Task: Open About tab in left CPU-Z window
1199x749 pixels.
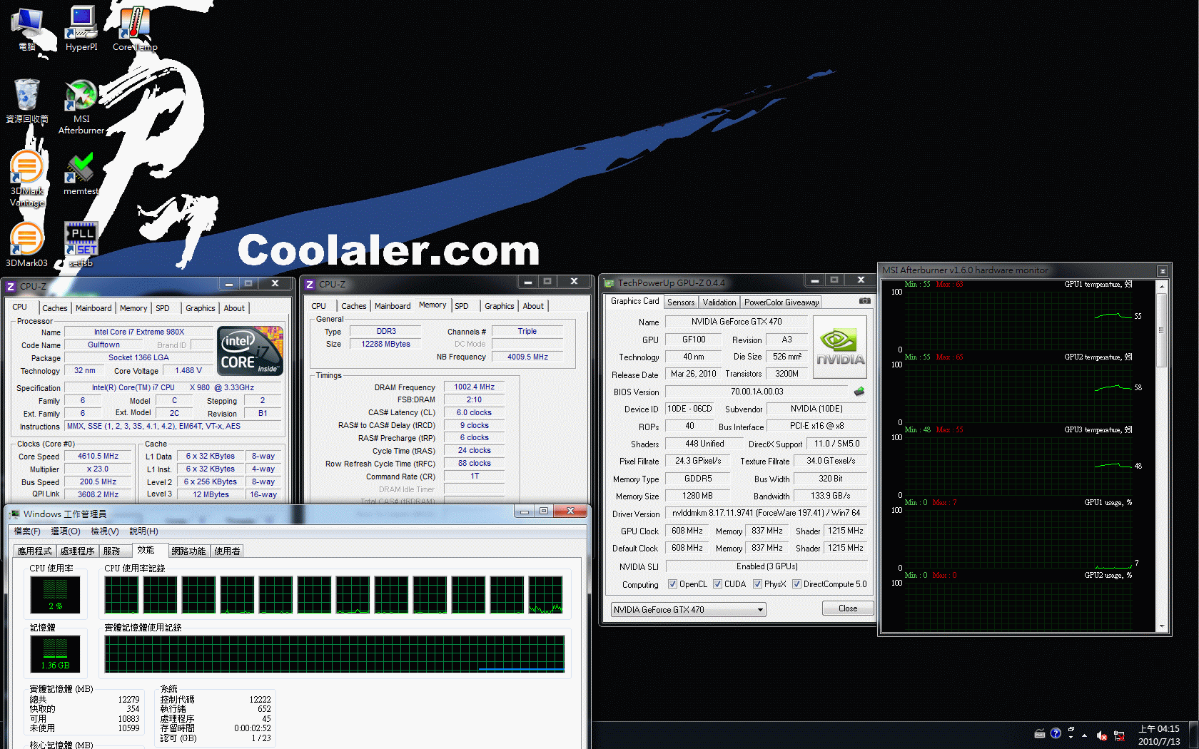Action: pos(234,308)
